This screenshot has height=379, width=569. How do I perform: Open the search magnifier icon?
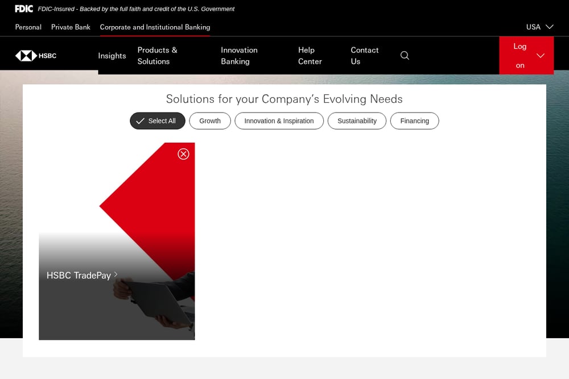coord(405,56)
